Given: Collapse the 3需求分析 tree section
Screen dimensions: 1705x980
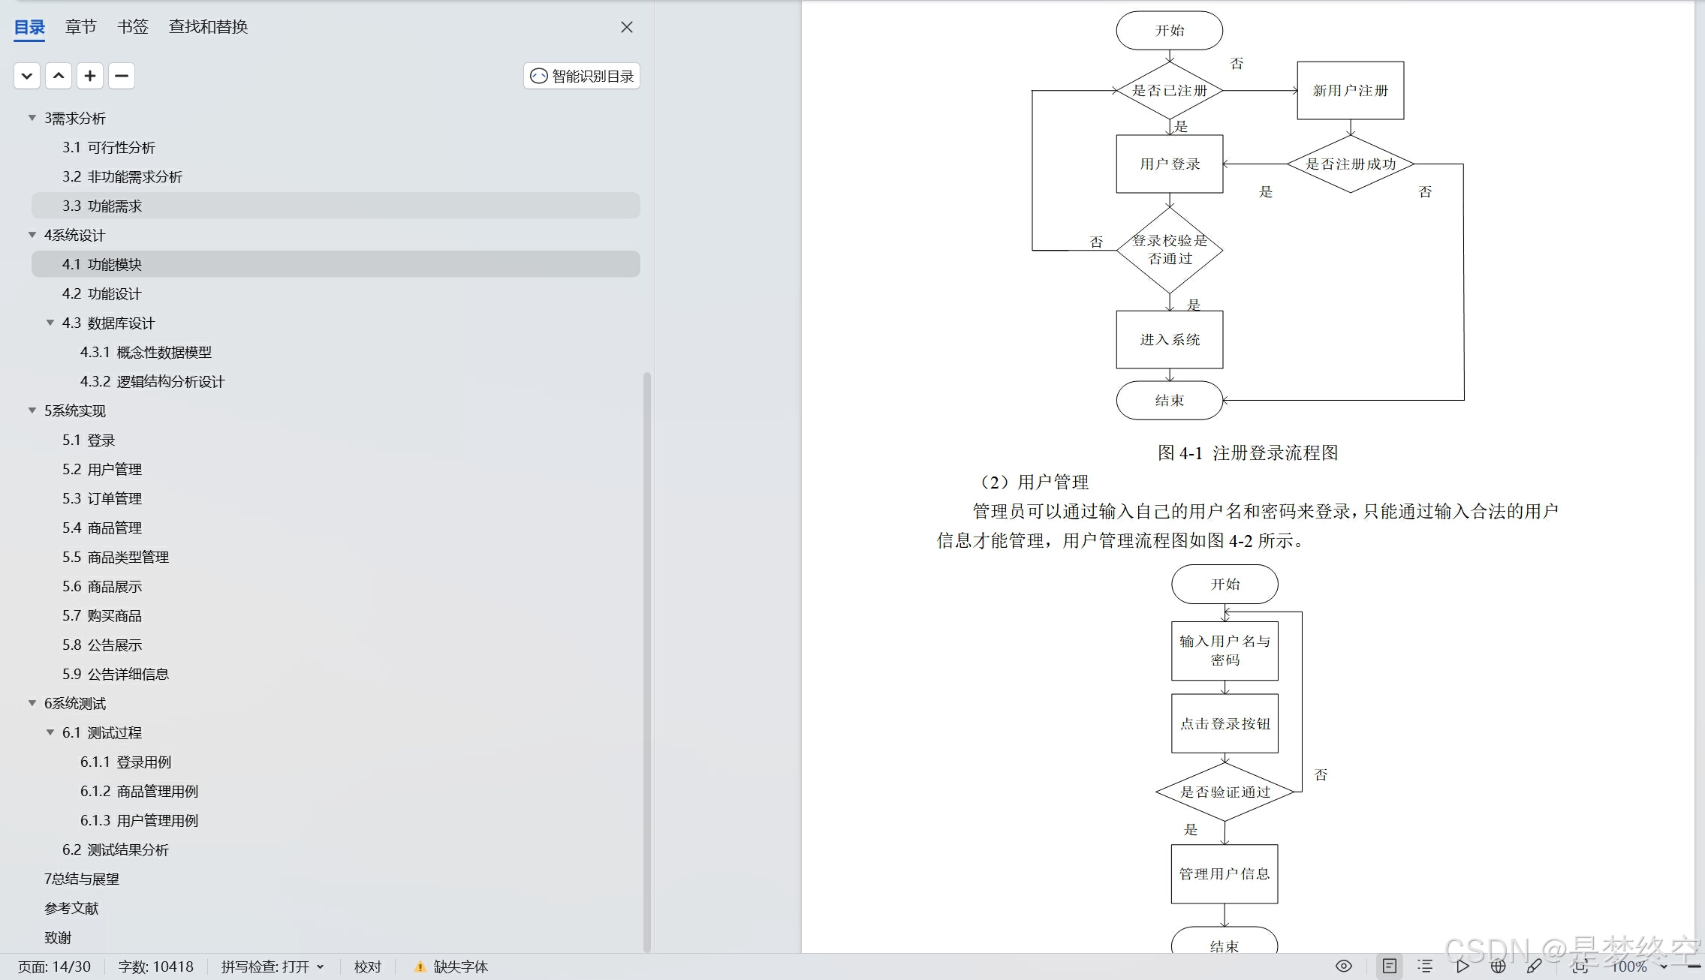Looking at the screenshot, I should tap(32, 118).
